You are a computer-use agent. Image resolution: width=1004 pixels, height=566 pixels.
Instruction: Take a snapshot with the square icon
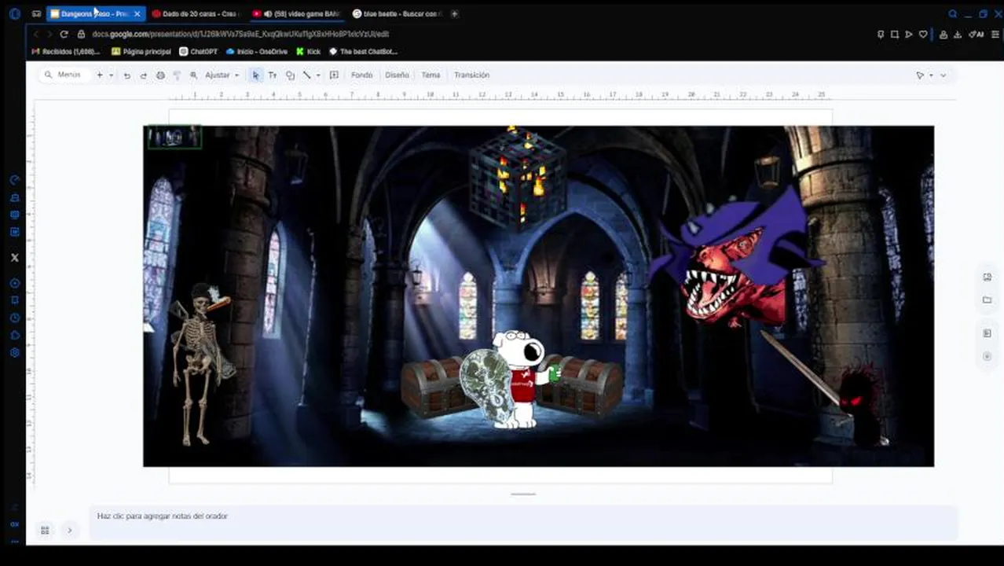(x=895, y=35)
